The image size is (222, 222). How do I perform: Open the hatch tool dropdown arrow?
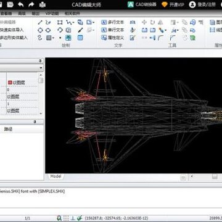pos(53,38)
